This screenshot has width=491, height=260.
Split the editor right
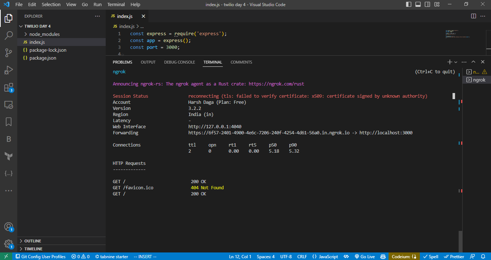473,16
